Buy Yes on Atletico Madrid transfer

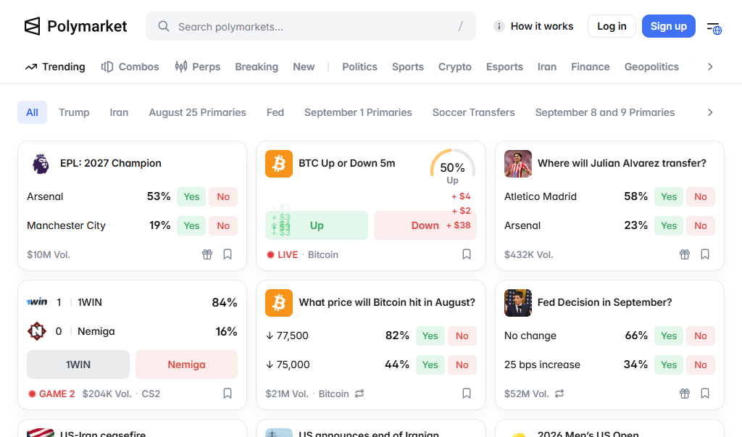click(669, 196)
